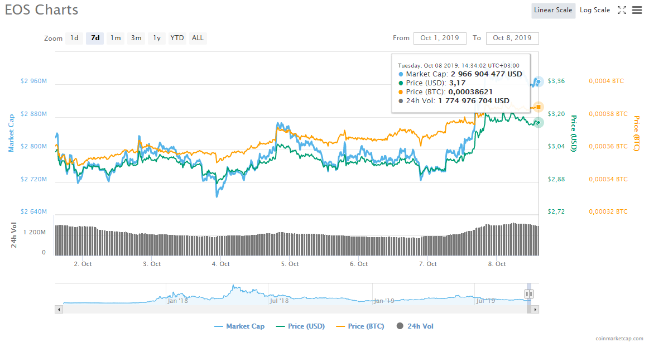Viewport: 649px width, 347px height.
Task: Click the $2,72 price axis label
Action: coord(556,212)
